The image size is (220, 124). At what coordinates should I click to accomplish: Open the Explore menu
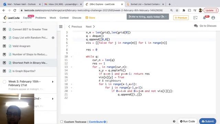tap(27, 18)
